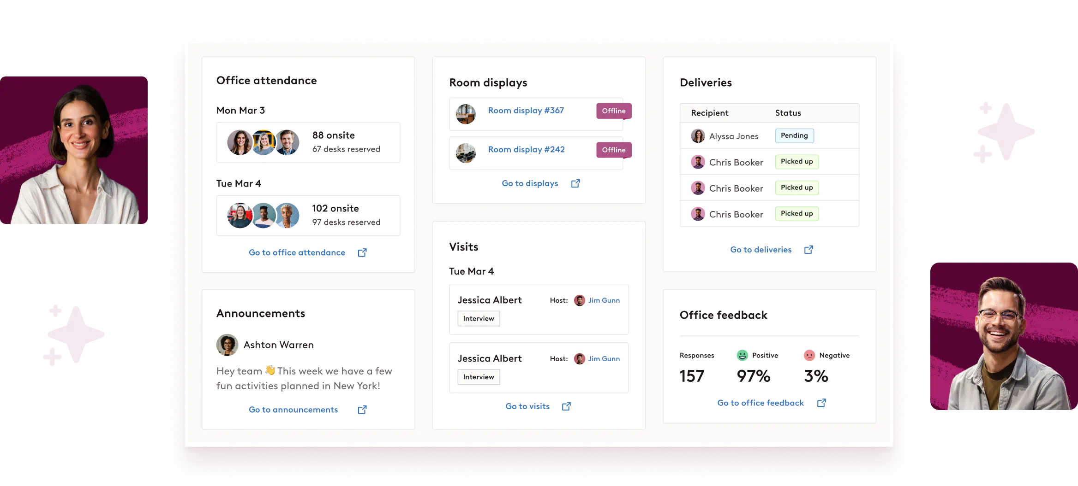Click the woman portrait photo on left
This screenshot has width=1078, height=486.
point(74,150)
